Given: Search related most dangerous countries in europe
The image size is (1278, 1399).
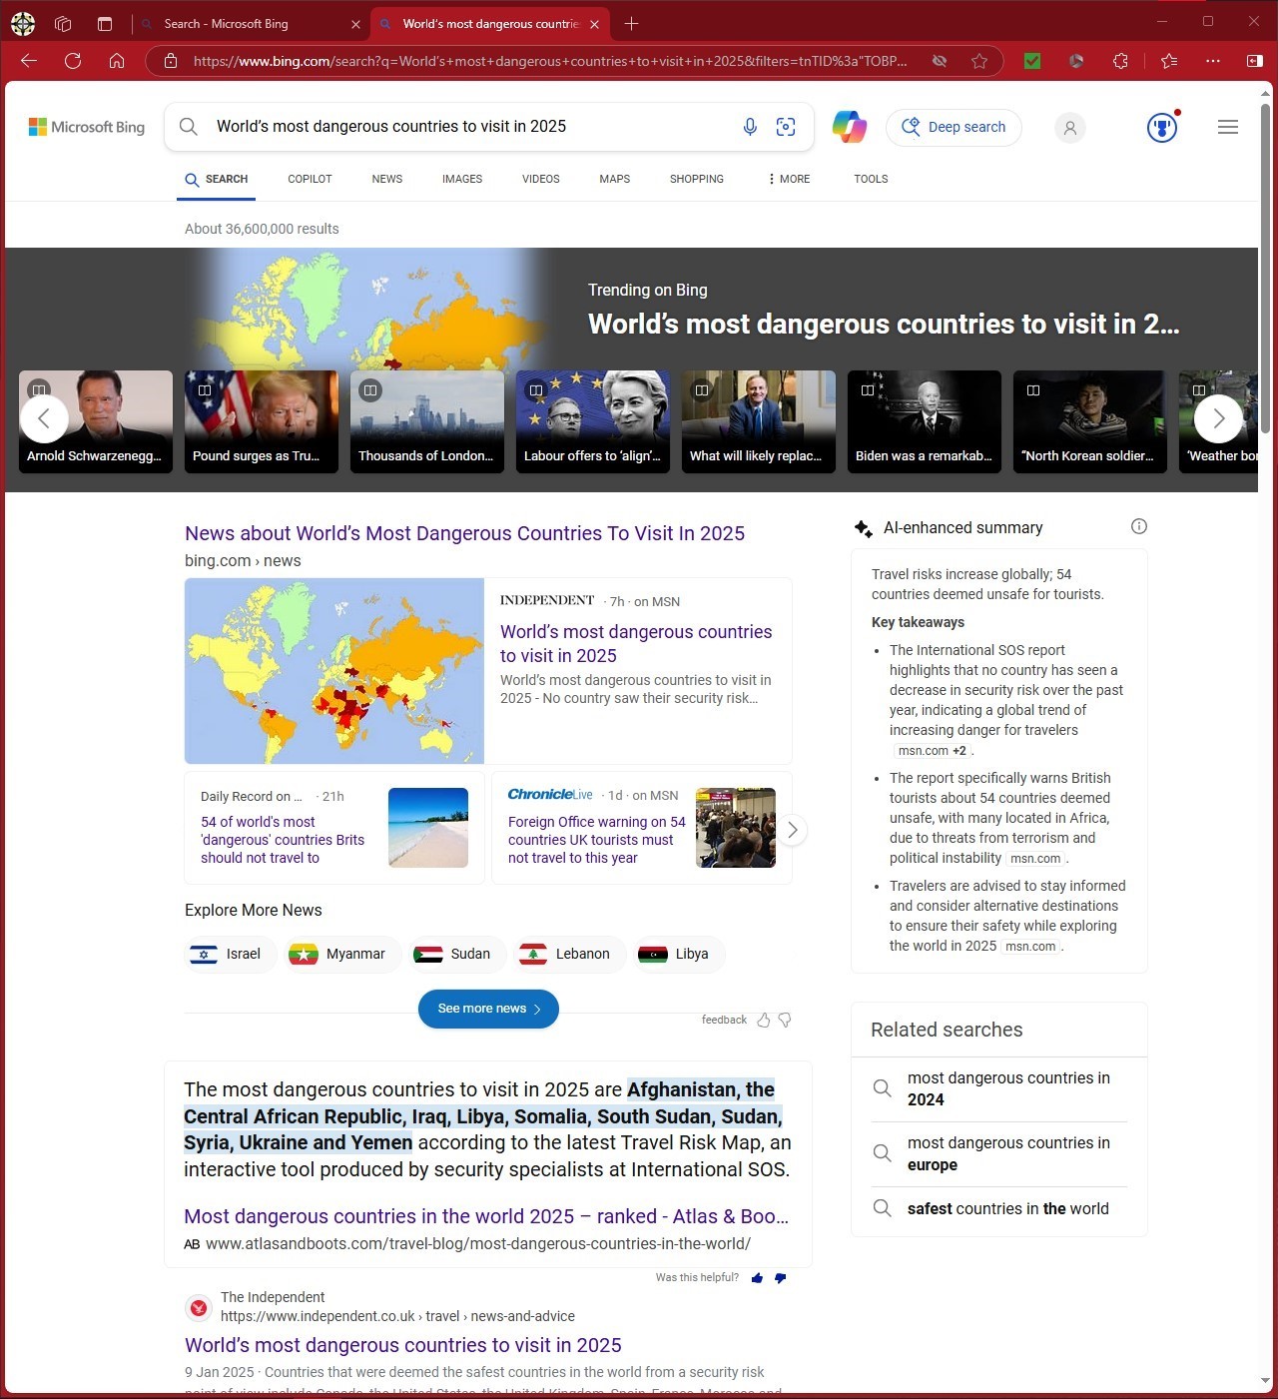Looking at the screenshot, I should tap(999, 1153).
